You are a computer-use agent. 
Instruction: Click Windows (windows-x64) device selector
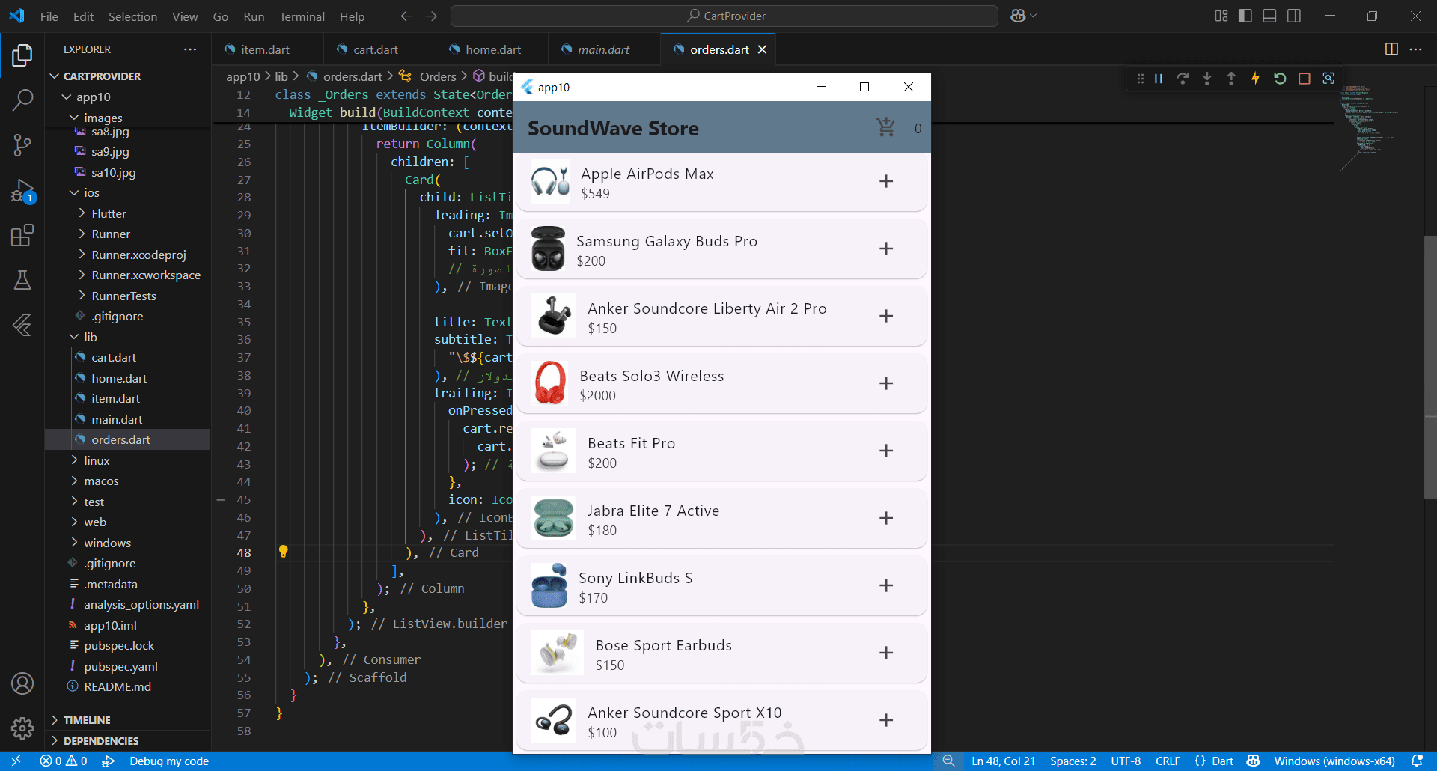coord(1334,761)
